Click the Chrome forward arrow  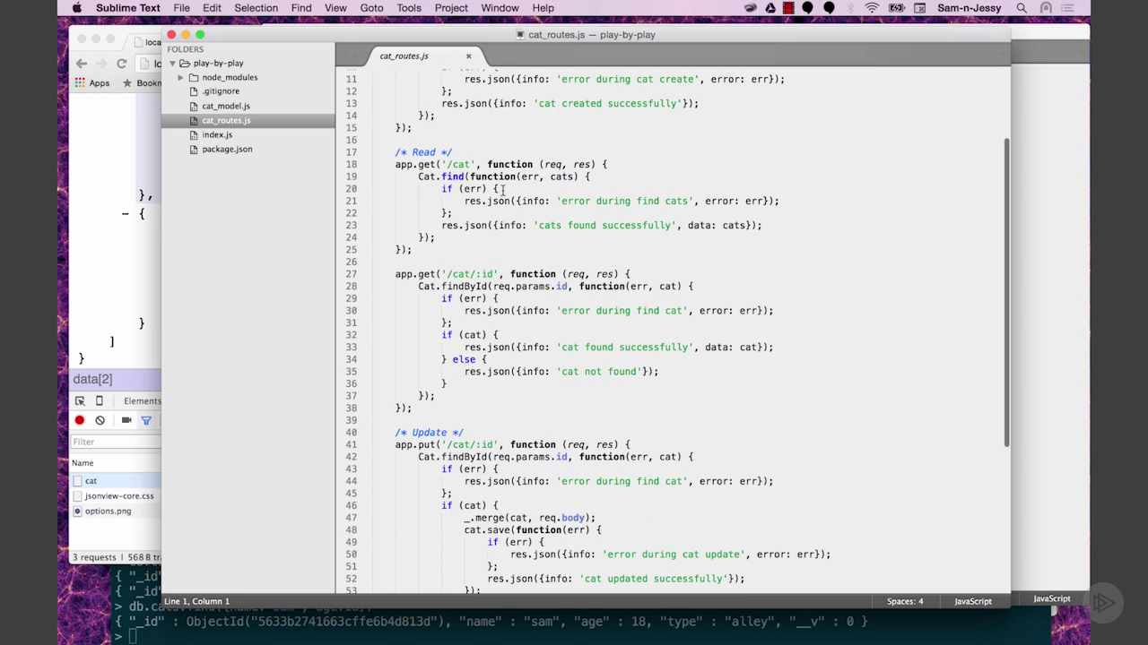[x=101, y=64]
